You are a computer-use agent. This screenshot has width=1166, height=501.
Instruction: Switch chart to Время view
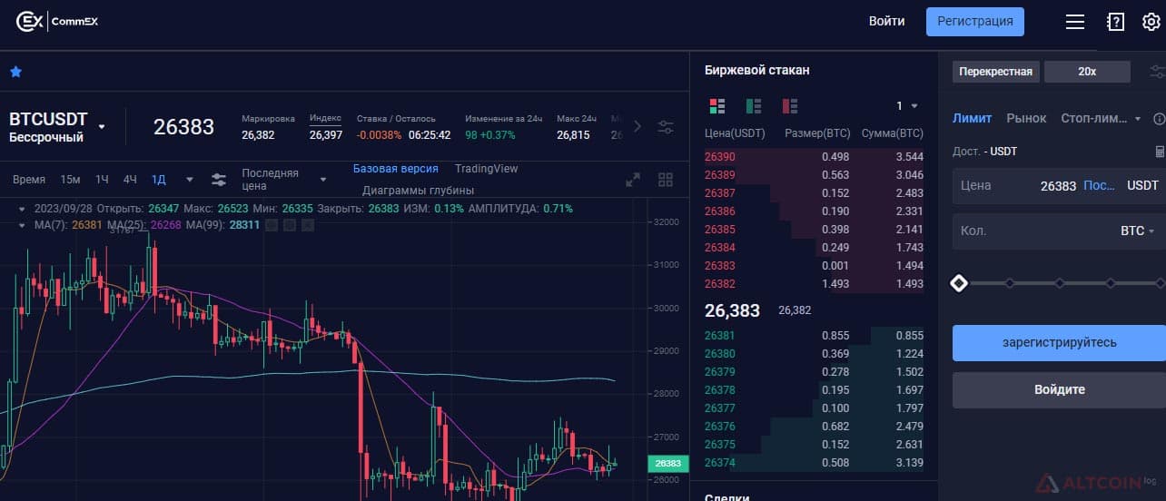29,180
